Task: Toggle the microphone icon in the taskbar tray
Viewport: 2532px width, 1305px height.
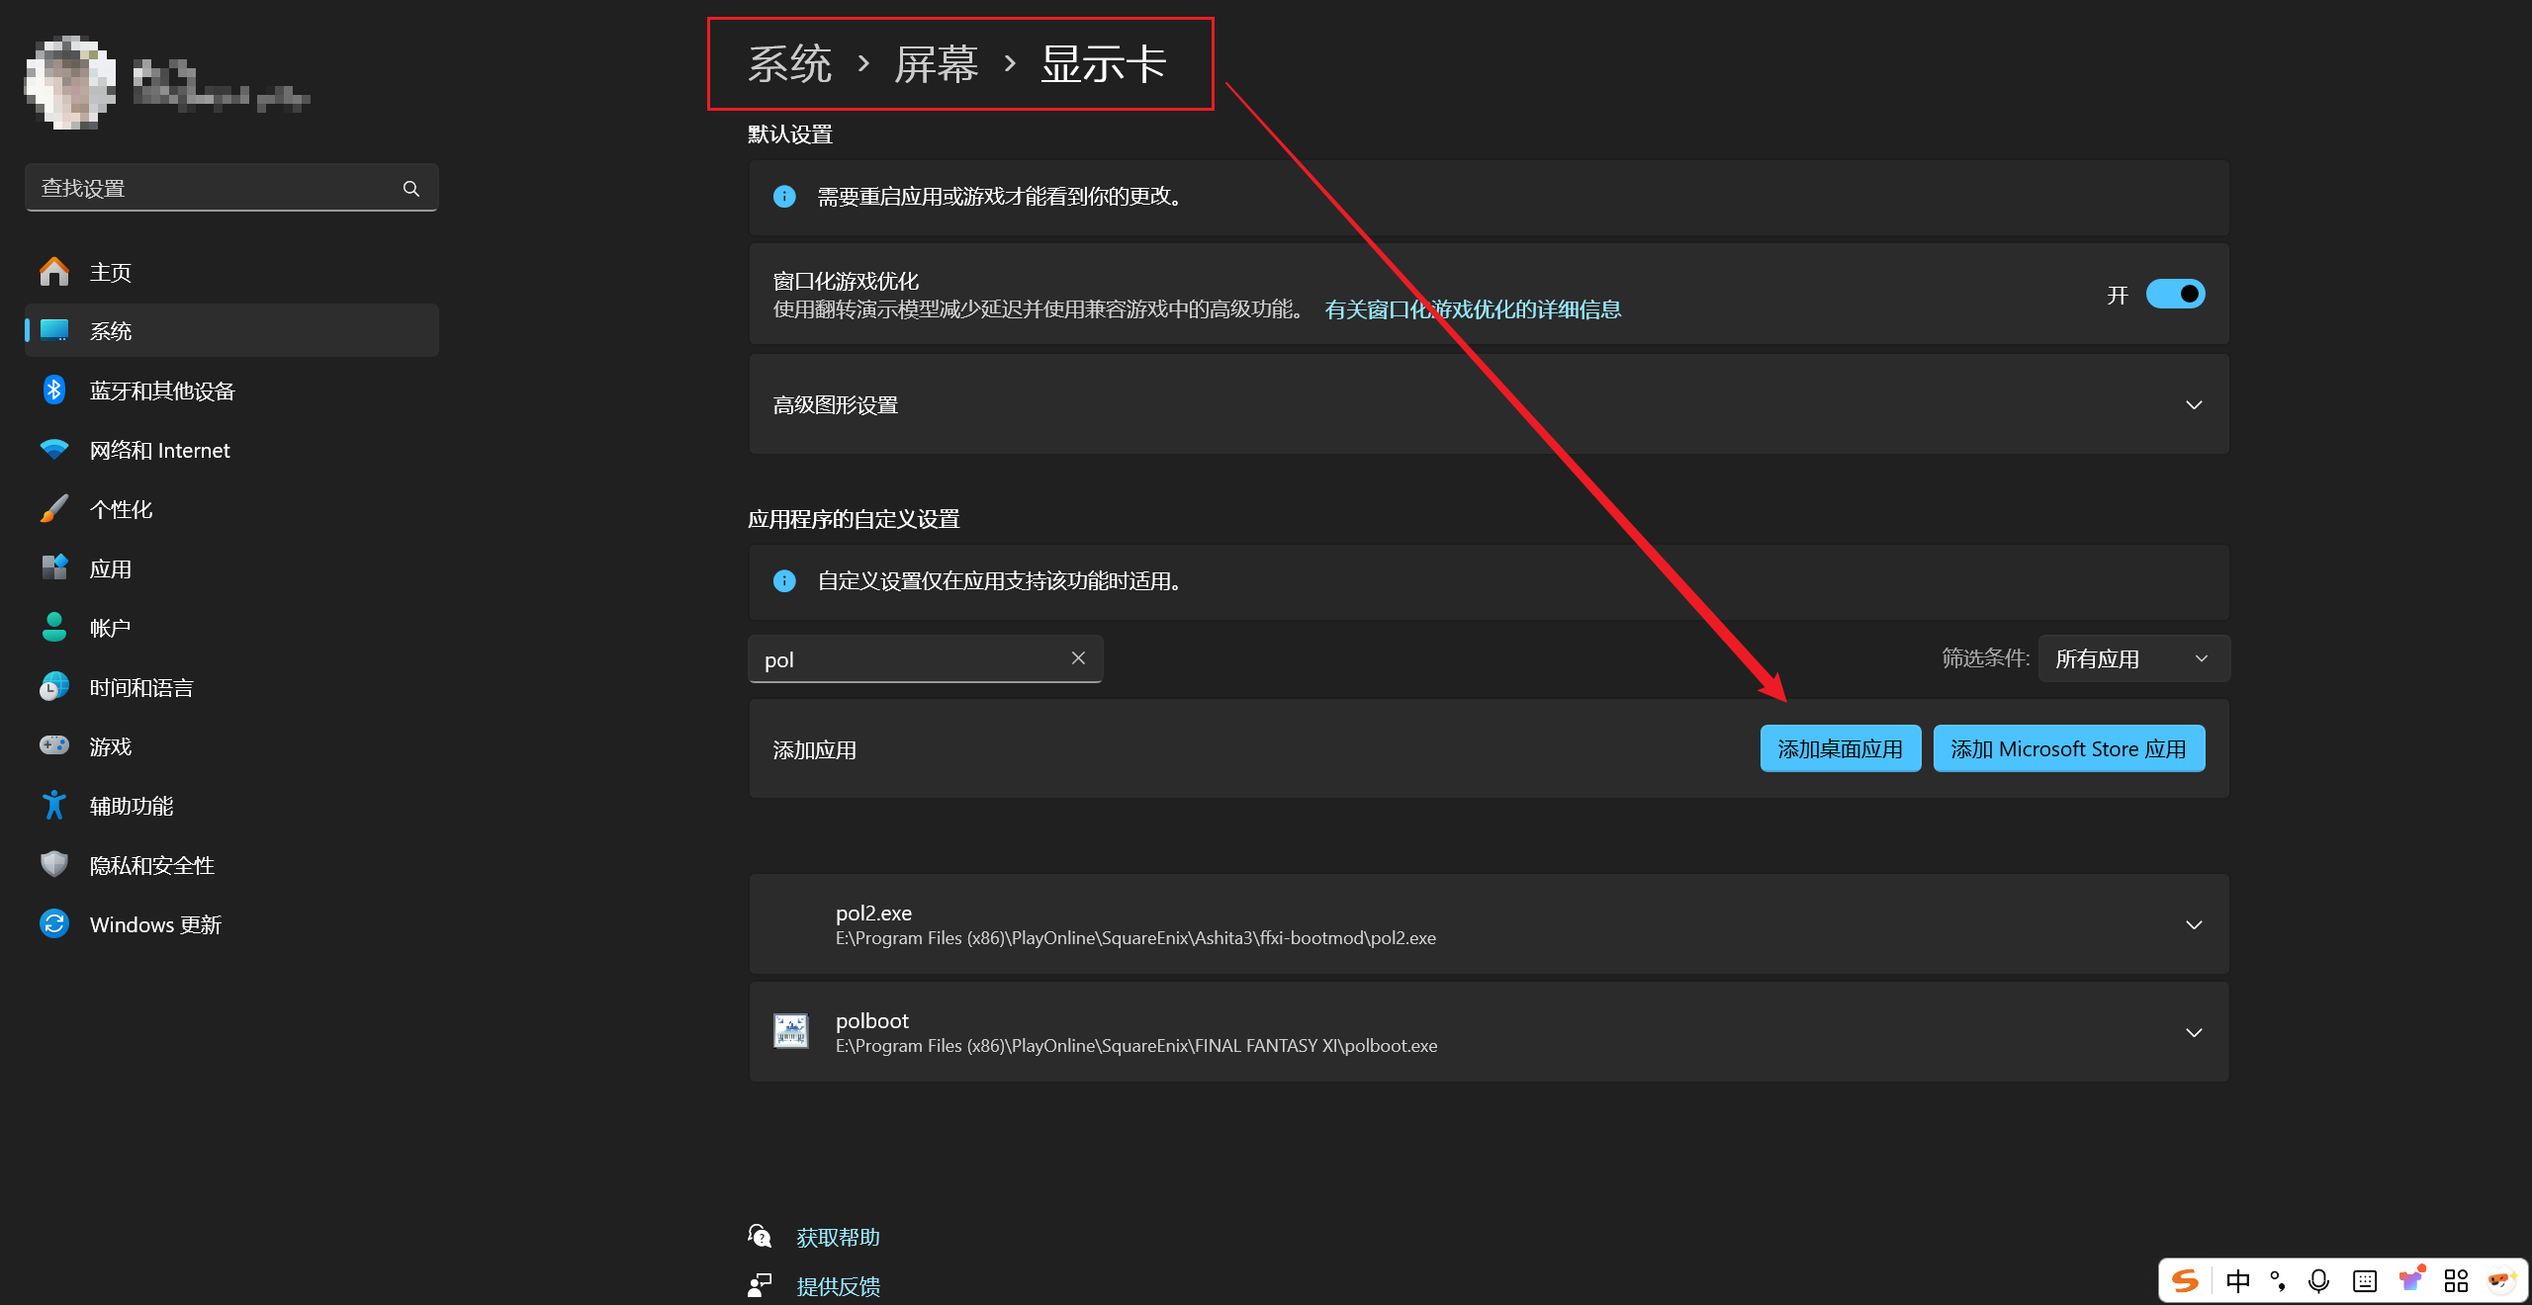Action: 2318,1280
